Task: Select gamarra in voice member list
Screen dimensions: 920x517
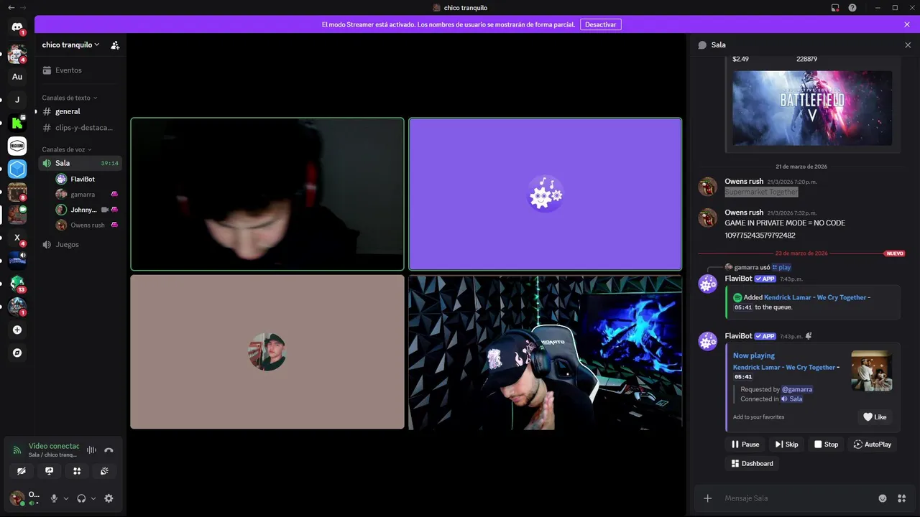Action: pyautogui.click(x=86, y=194)
